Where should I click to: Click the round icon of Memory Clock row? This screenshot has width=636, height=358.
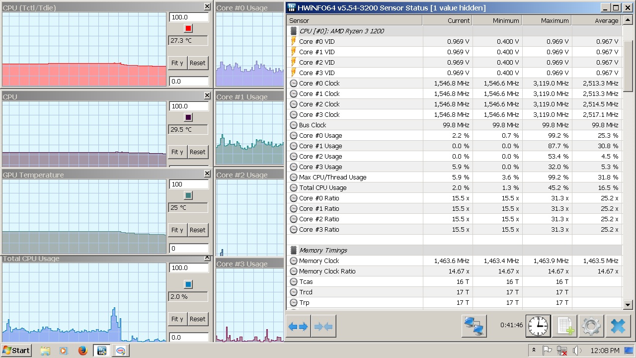click(294, 261)
